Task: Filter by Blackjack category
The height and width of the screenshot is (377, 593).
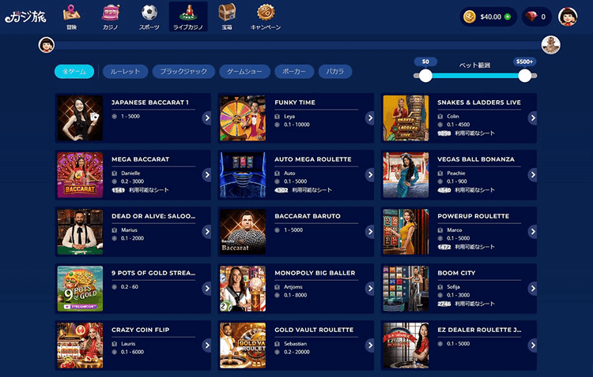Action: [183, 71]
